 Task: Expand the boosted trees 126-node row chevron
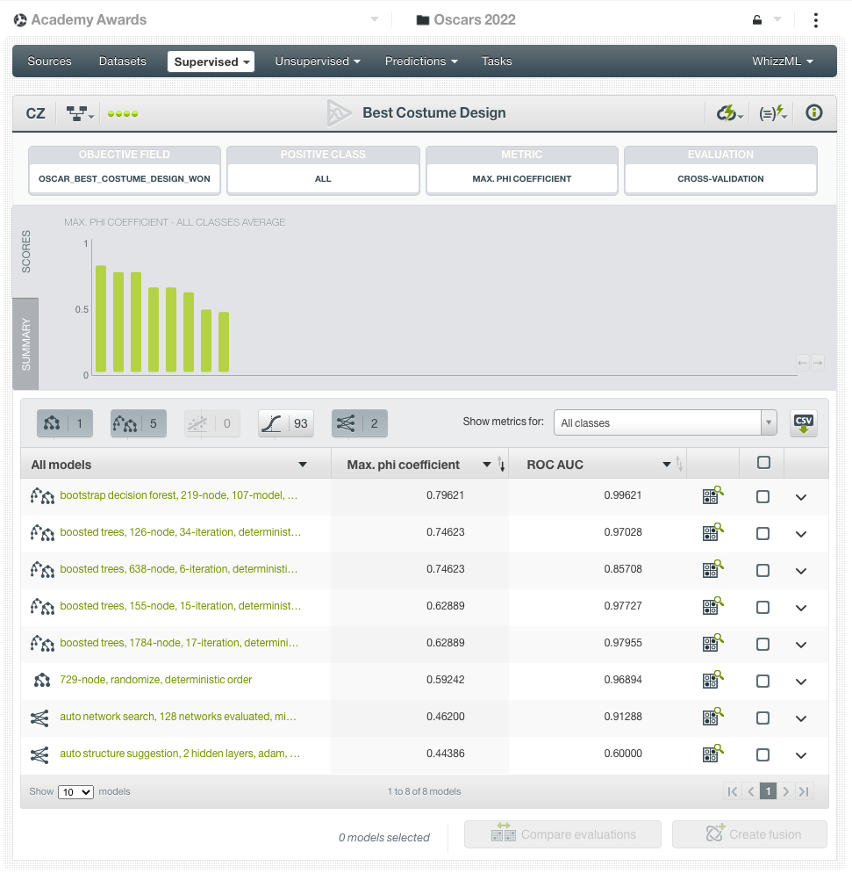click(800, 534)
